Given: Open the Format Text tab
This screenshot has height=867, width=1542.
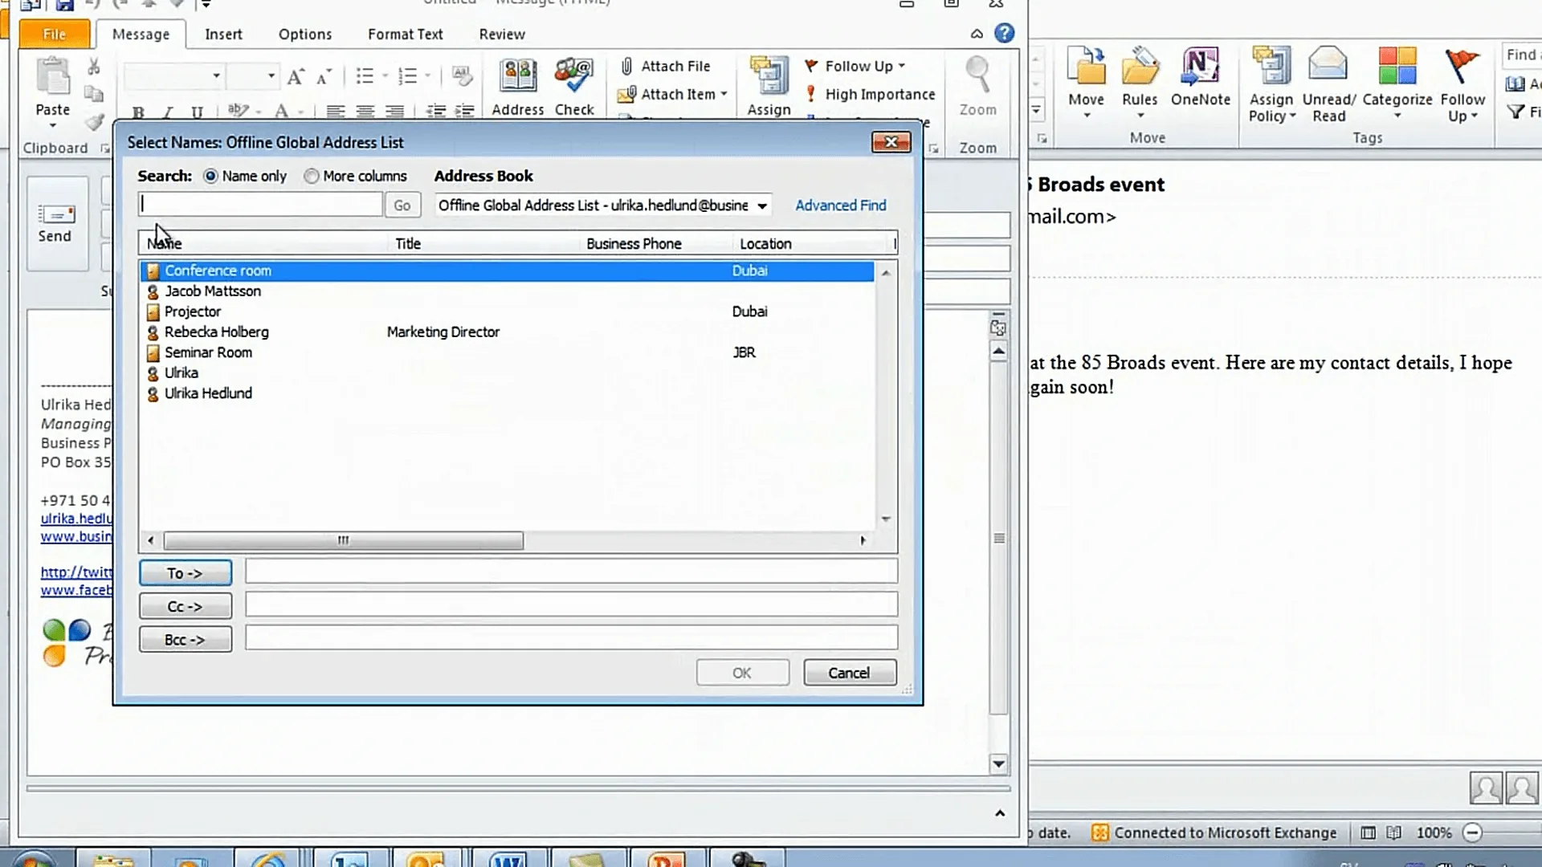Looking at the screenshot, I should coord(405,35).
